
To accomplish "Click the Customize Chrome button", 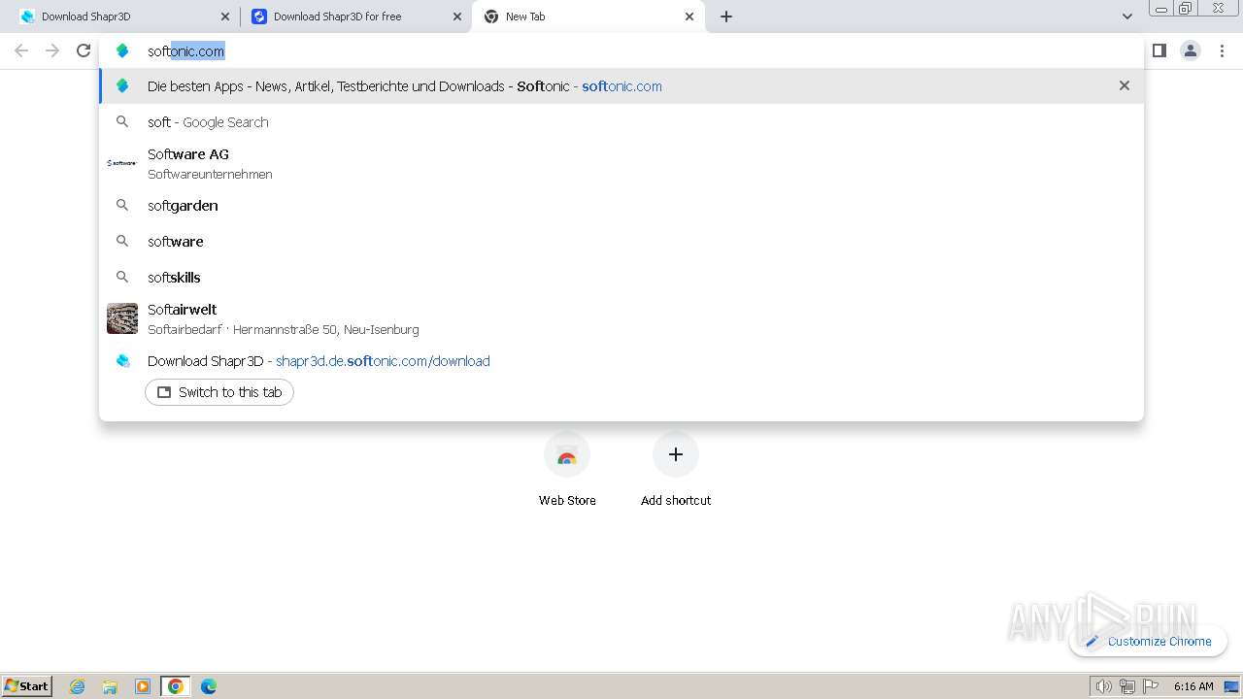I will (x=1148, y=641).
